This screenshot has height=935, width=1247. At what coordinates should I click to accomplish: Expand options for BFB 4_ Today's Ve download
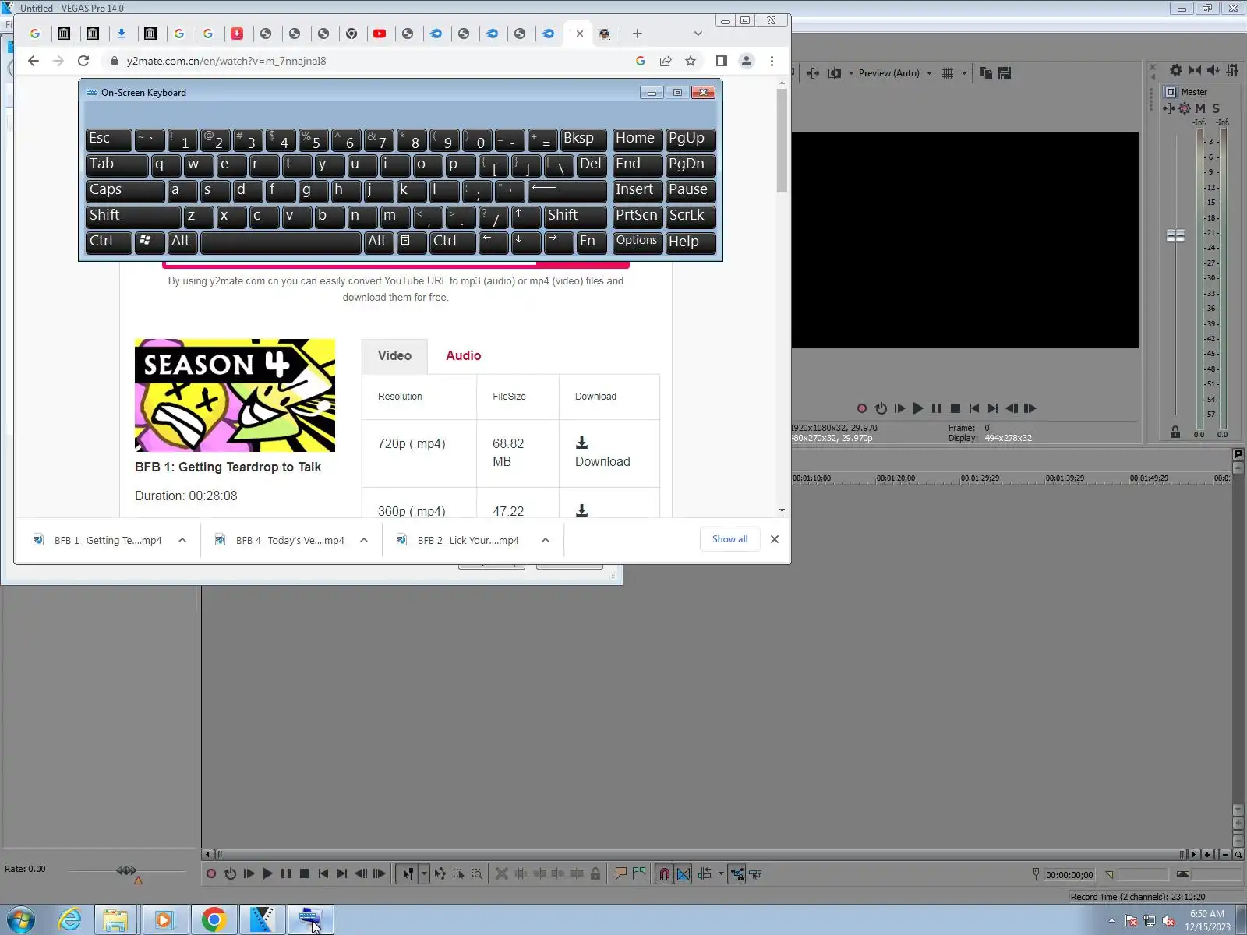[364, 540]
